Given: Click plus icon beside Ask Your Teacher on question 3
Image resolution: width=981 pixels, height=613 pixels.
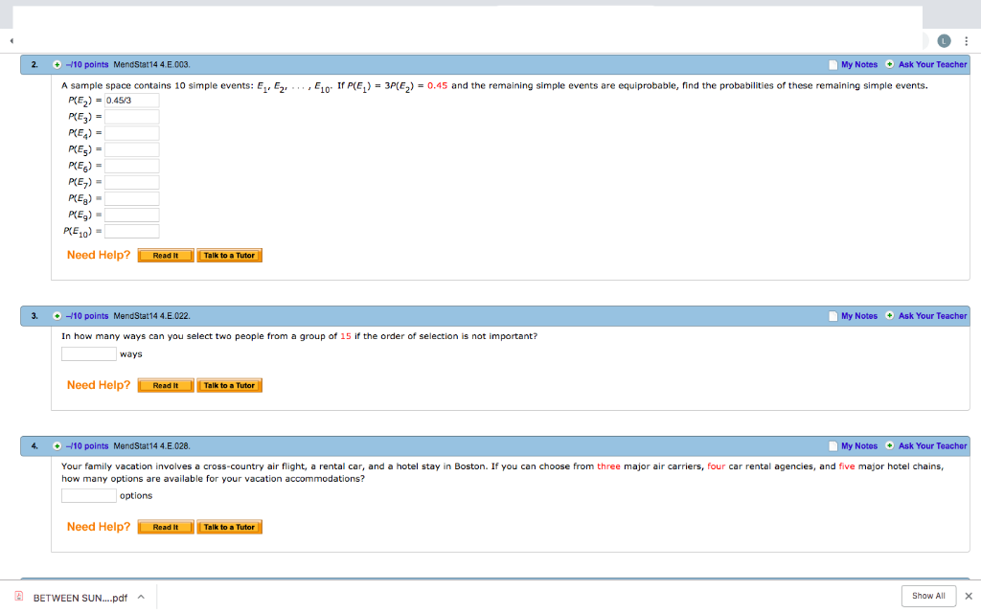Looking at the screenshot, I should point(891,315).
